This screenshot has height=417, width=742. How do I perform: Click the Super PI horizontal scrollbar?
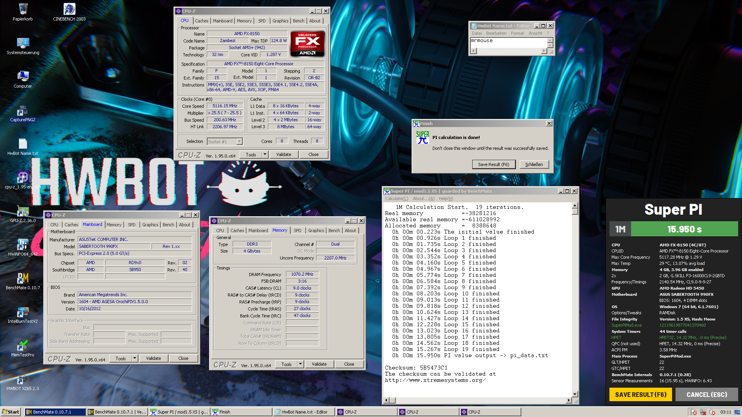[478, 400]
